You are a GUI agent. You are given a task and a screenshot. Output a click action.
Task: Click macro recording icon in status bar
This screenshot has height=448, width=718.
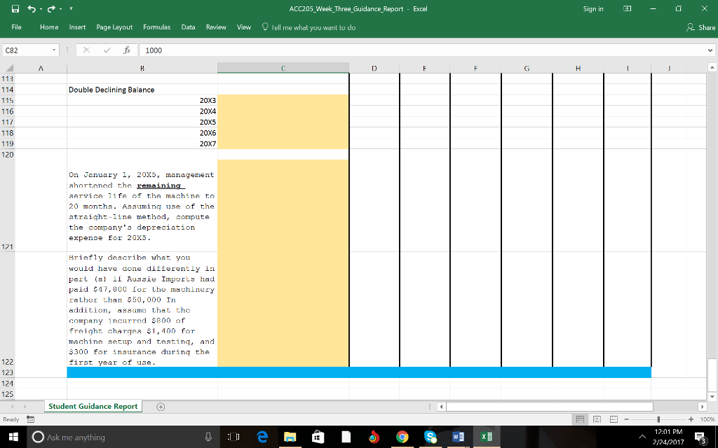[x=32, y=419]
